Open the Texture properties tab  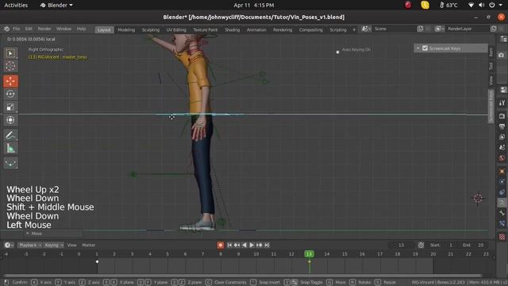[x=502, y=237]
